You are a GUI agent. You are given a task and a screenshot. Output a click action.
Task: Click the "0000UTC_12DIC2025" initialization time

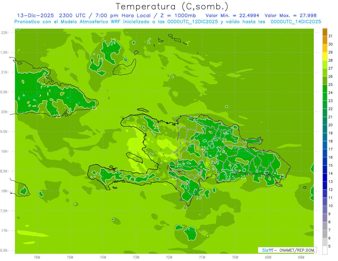tap(193, 22)
